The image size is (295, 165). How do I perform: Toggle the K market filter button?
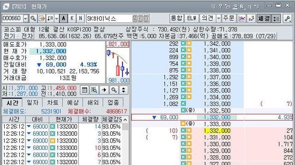[x=72, y=18]
